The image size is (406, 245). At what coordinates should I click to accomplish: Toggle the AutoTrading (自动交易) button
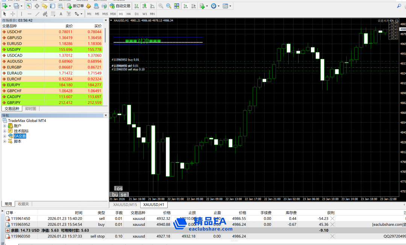[x=120, y=6]
